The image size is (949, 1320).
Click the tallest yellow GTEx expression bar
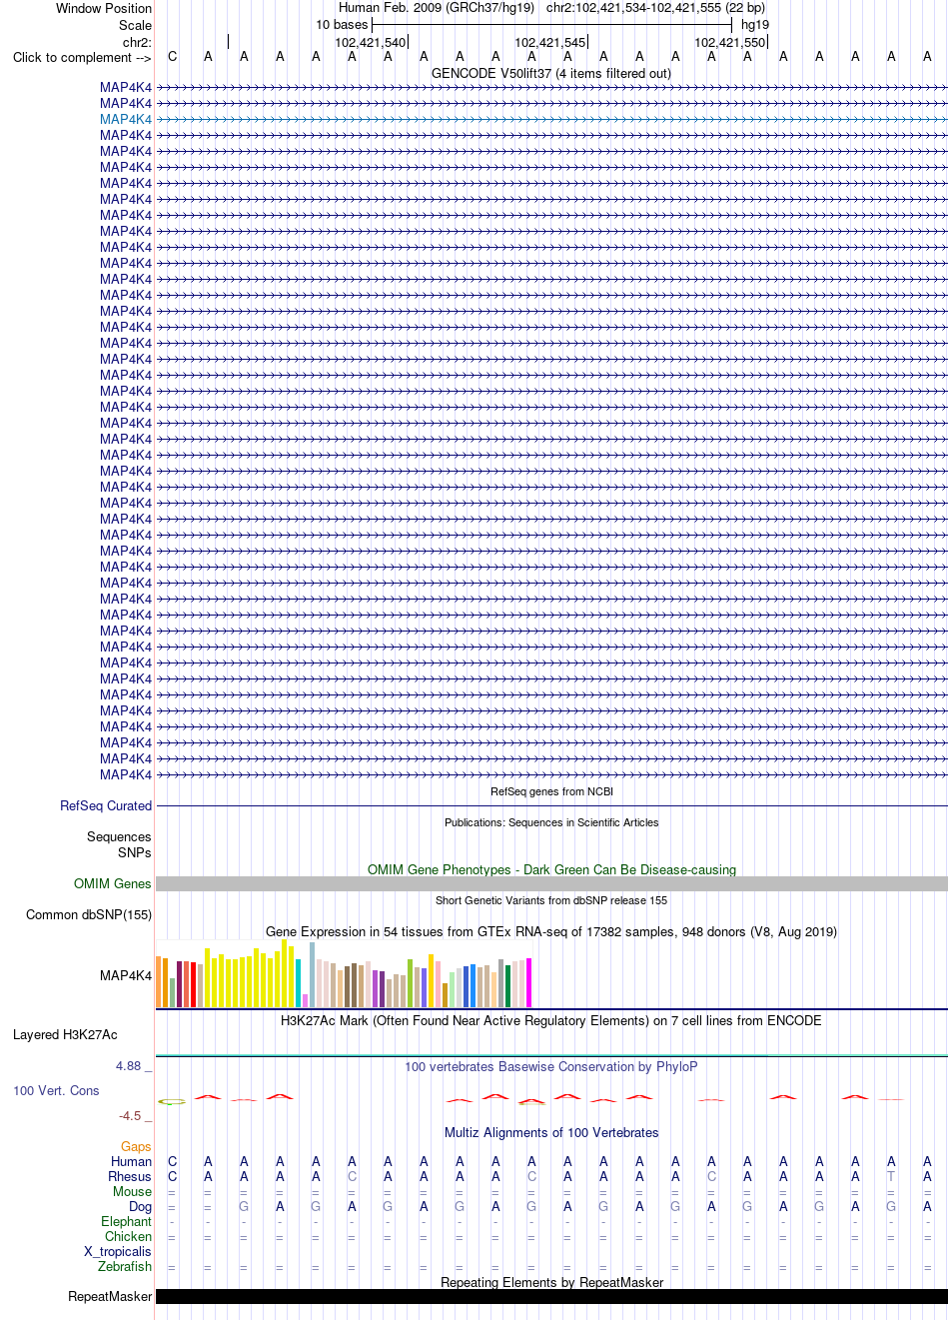[284, 973]
